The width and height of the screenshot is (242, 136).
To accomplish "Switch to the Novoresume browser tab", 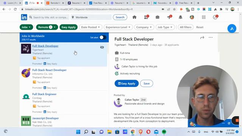I will 162,3.
